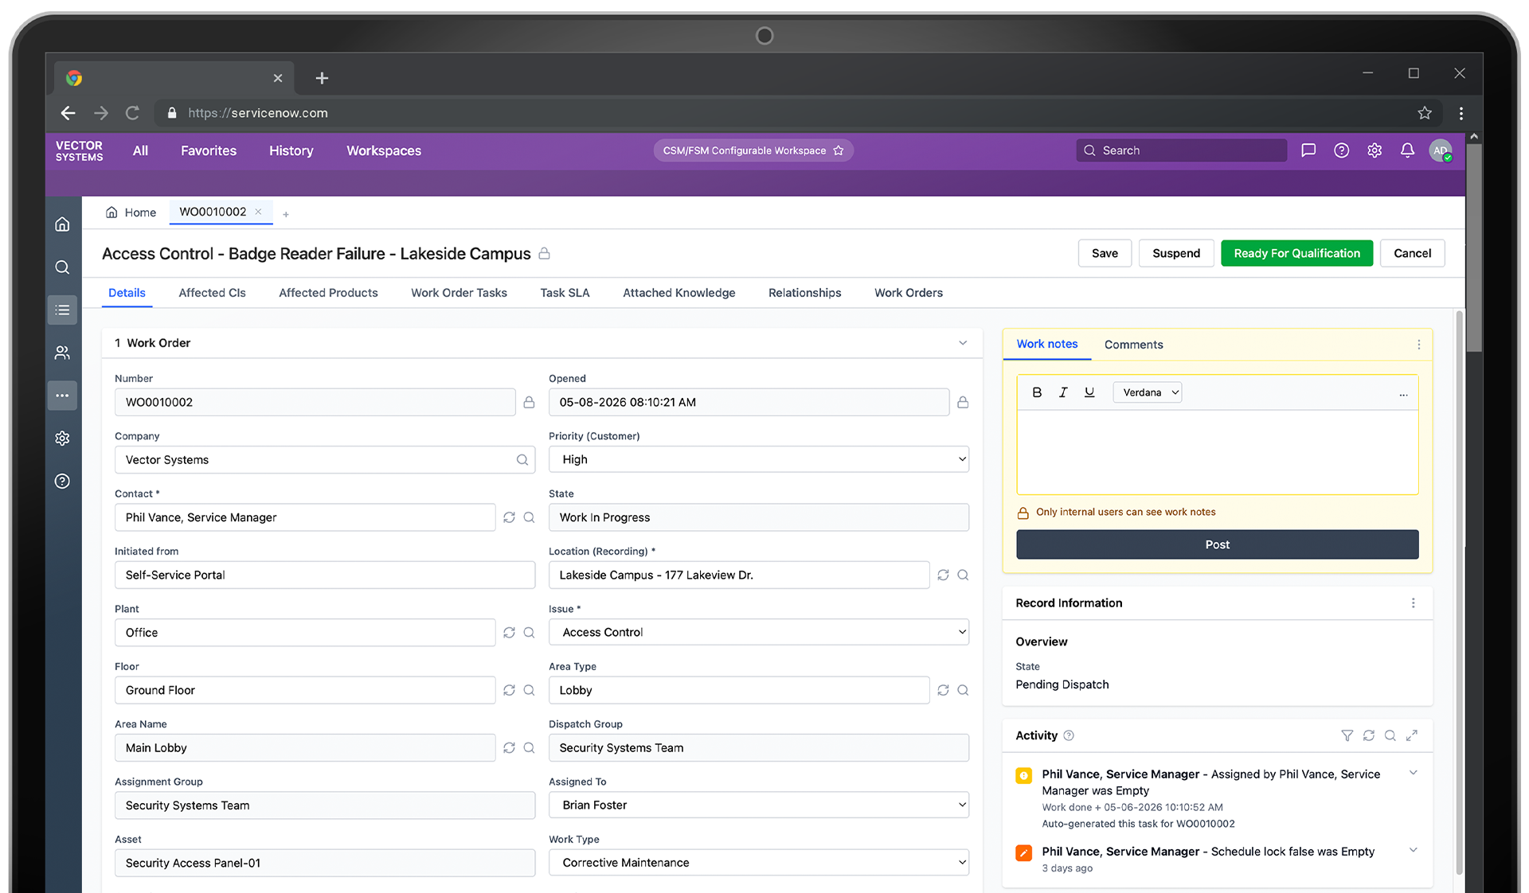The image size is (1529, 893).
Task: Search within the Activity stream
Action: coord(1390,735)
